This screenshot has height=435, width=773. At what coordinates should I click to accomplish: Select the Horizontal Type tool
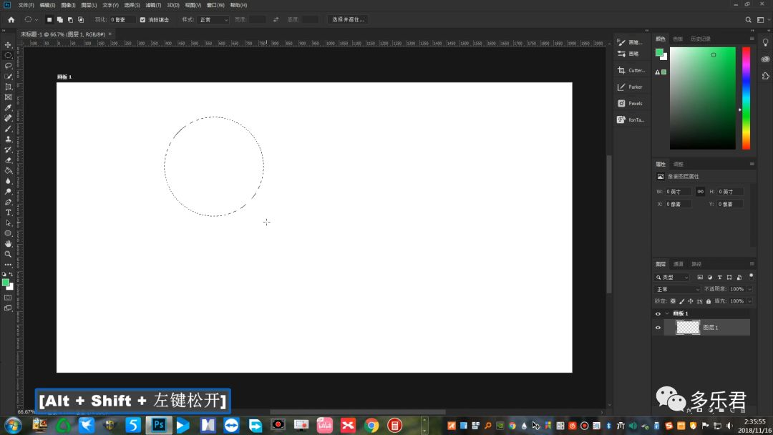point(9,212)
